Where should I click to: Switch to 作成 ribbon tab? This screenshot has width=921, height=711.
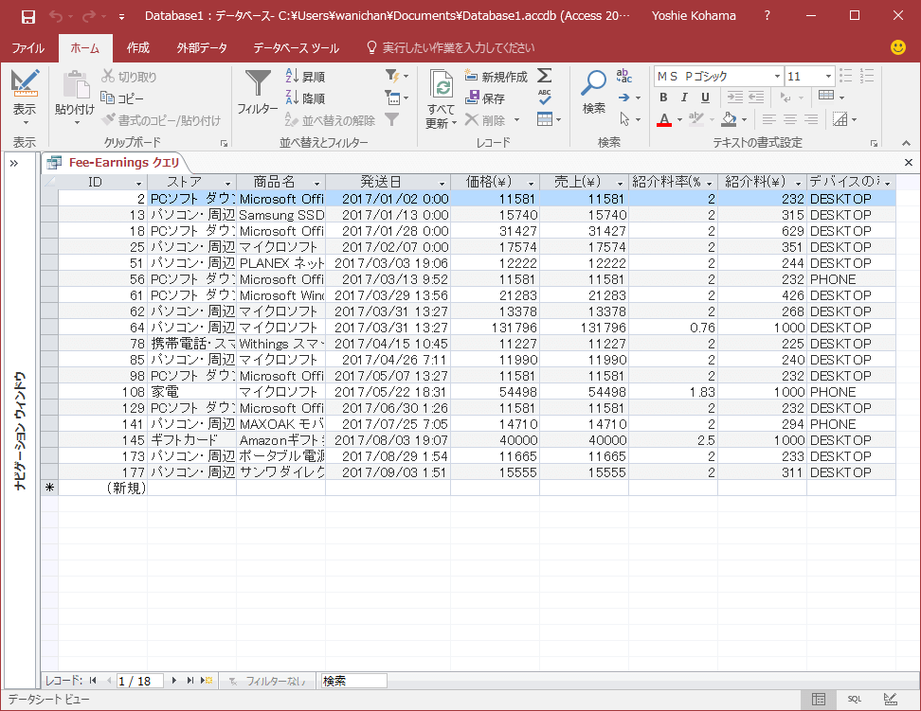[x=138, y=48]
